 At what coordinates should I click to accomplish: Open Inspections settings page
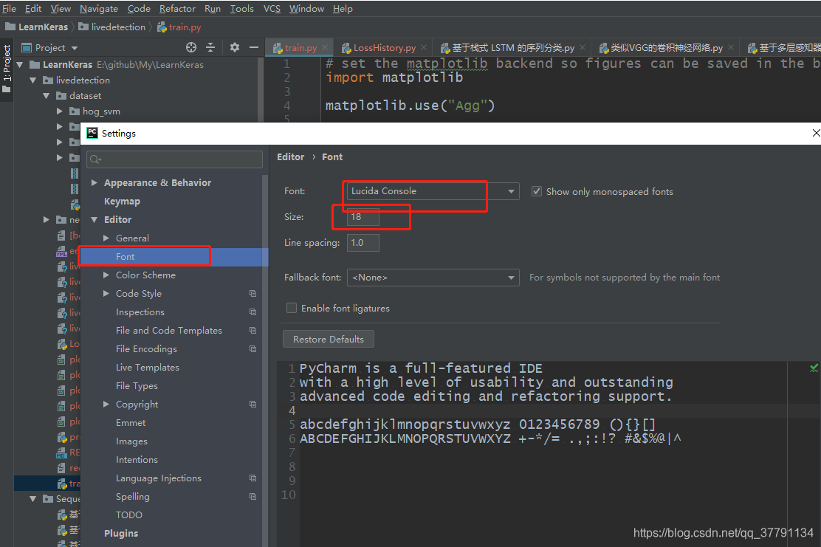coord(140,312)
